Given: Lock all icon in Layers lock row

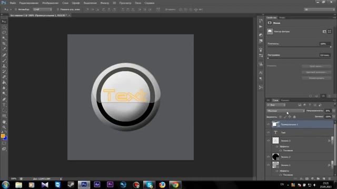Looking at the screenshot, I should 294,117.
